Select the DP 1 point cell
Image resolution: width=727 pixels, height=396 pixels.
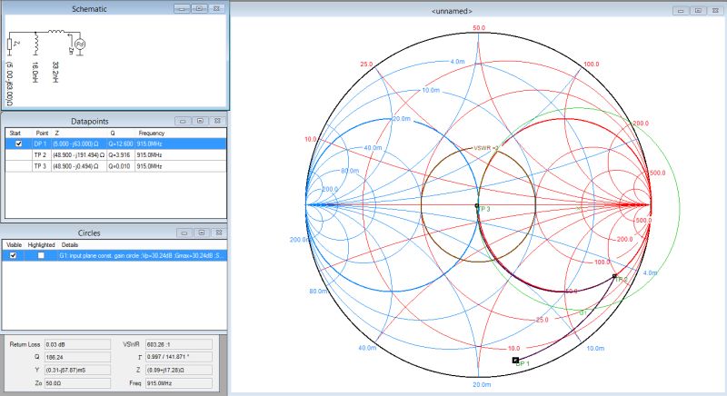tap(41, 144)
